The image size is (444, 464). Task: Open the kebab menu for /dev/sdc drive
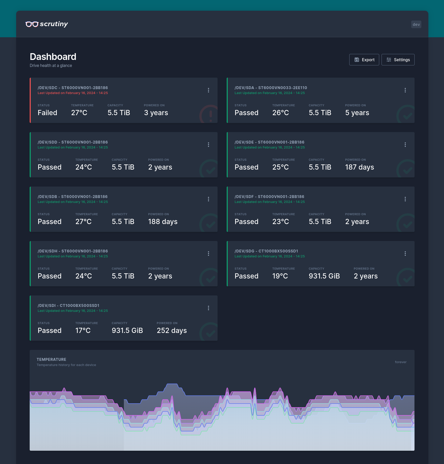click(x=208, y=90)
